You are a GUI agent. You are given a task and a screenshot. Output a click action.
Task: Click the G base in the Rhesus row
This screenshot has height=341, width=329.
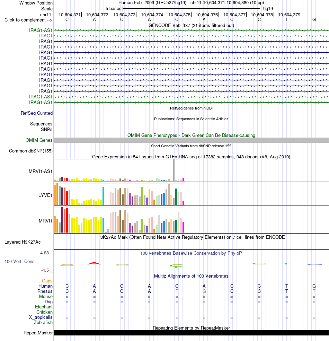[204, 291]
